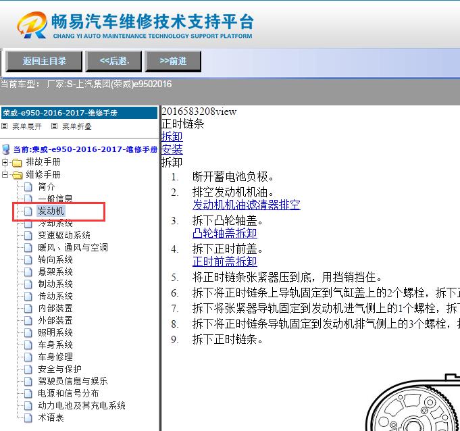Viewport: 460px width, 431px height.
Task: Expand the 排故手册 folder plus sign
Action: tap(5, 162)
